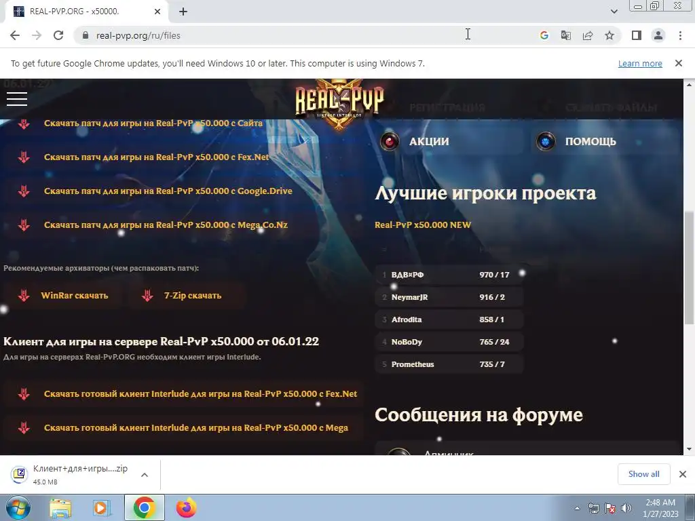Share this page icon

pos(588,35)
